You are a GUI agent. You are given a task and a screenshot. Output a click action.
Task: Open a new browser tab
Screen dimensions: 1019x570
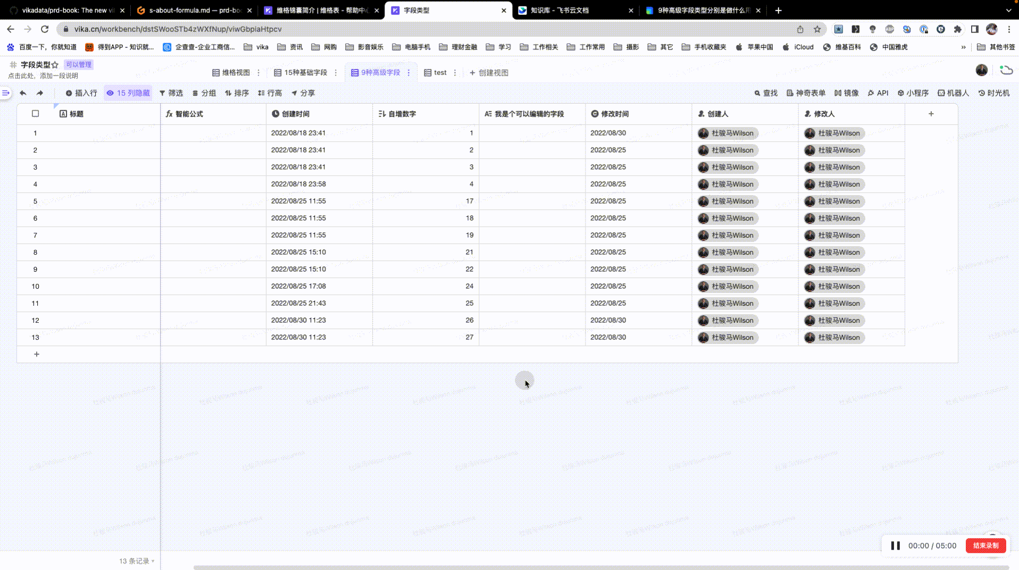point(778,10)
